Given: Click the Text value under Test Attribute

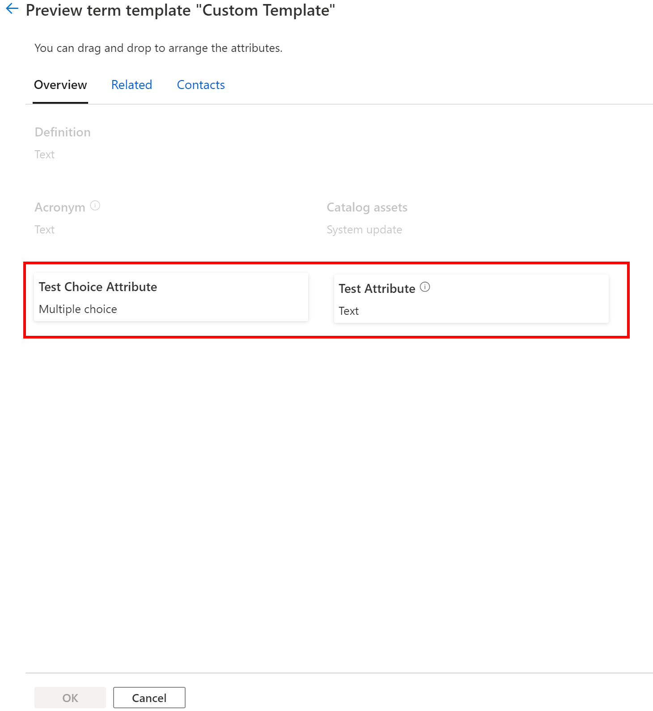Looking at the screenshot, I should tap(348, 311).
